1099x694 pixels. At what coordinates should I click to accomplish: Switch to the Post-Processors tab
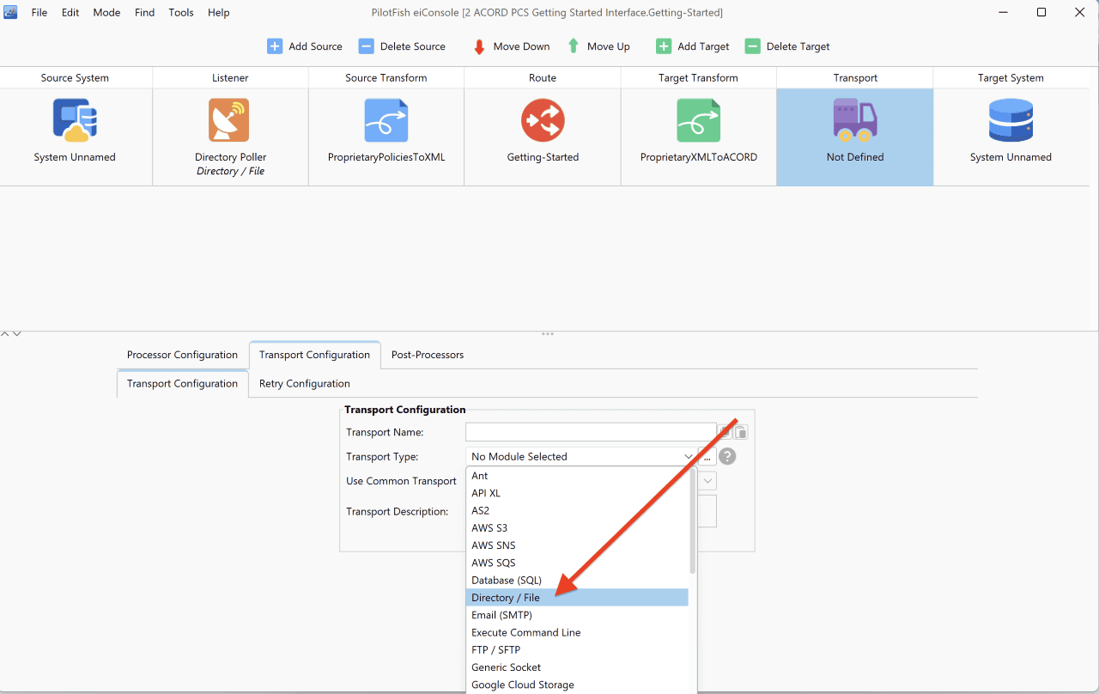428,355
